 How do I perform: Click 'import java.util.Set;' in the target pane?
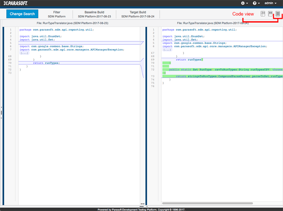click(180, 40)
